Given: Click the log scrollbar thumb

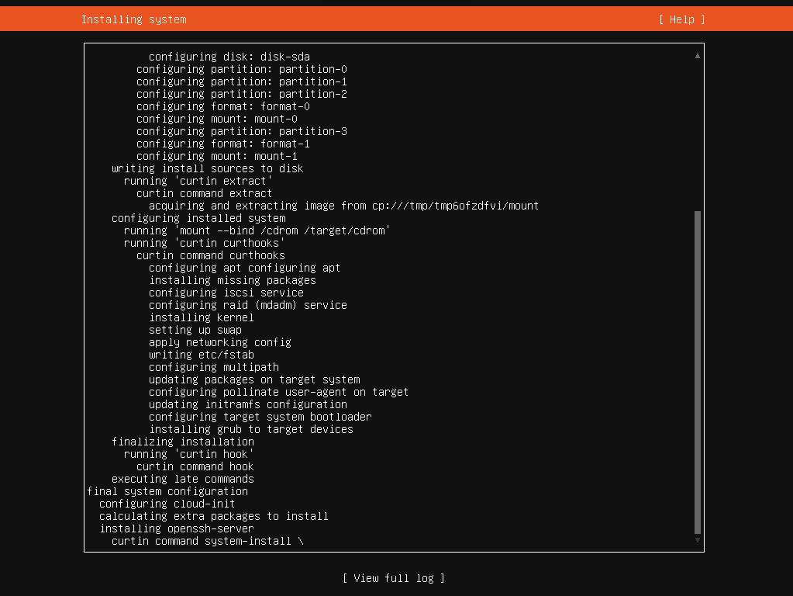Looking at the screenshot, I should (698, 372).
